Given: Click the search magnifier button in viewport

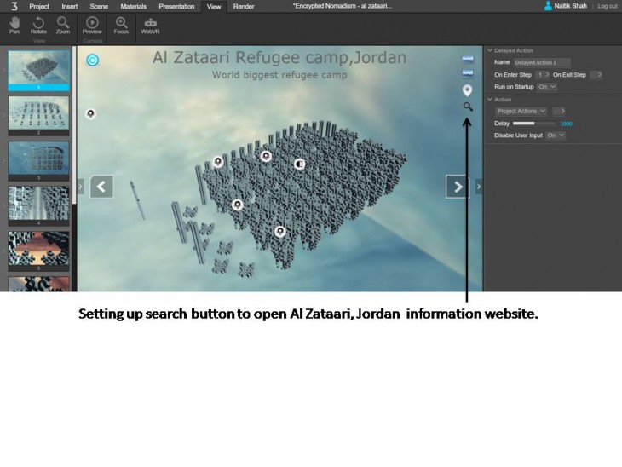Looking at the screenshot, I should [x=468, y=107].
